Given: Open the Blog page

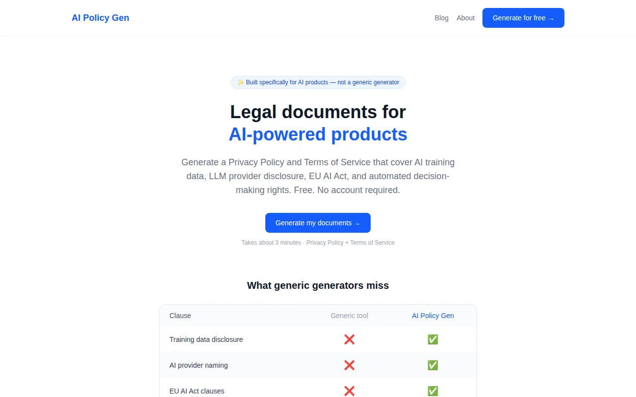Looking at the screenshot, I should (x=441, y=18).
